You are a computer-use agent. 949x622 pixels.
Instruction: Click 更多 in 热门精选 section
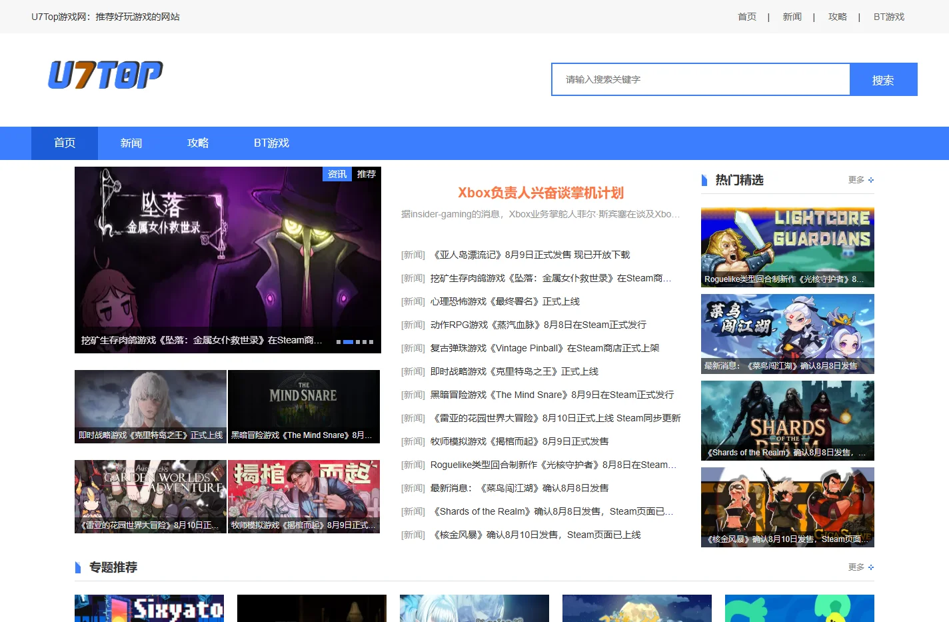click(x=861, y=180)
